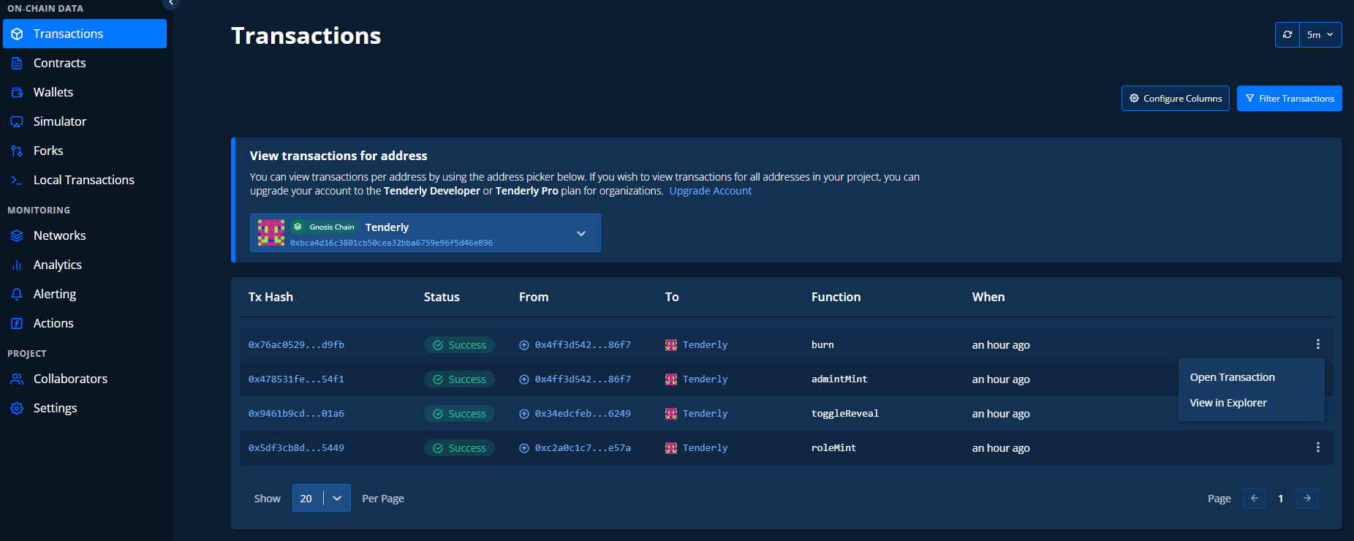Image resolution: width=1354 pixels, height=541 pixels.
Task: Open Alerting page
Action: 55,294
